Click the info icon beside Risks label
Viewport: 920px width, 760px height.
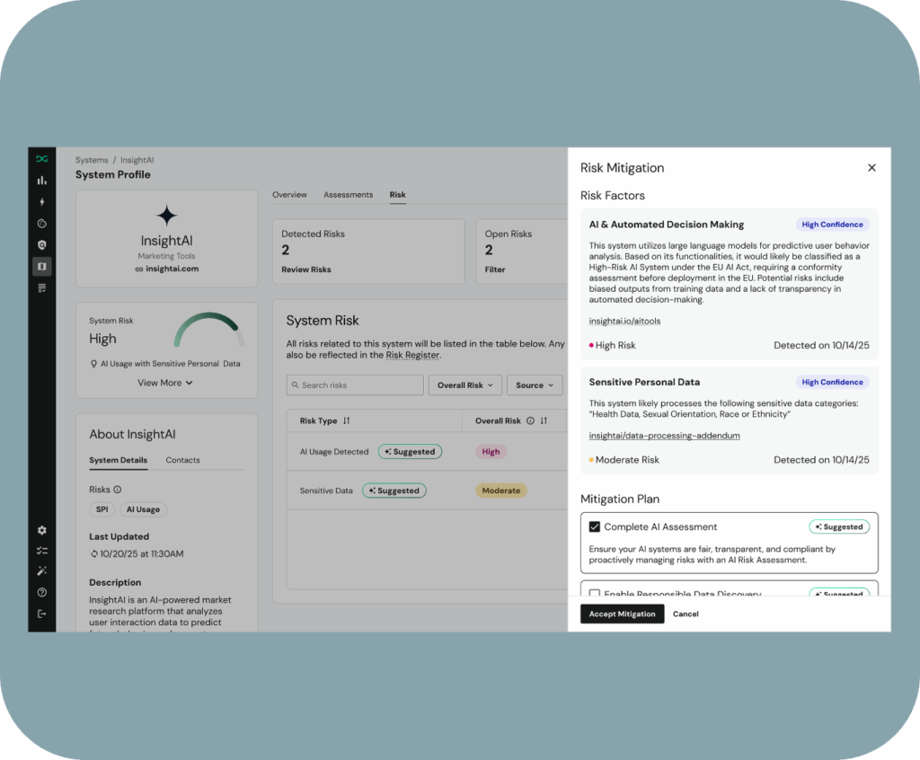tap(118, 490)
